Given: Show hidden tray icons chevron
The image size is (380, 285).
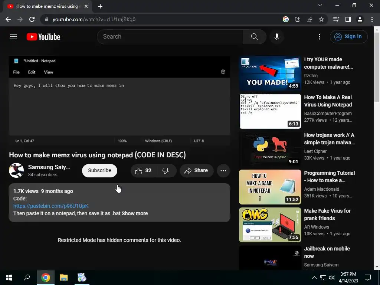Looking at the screenshot, I should (x=314, y=278).
